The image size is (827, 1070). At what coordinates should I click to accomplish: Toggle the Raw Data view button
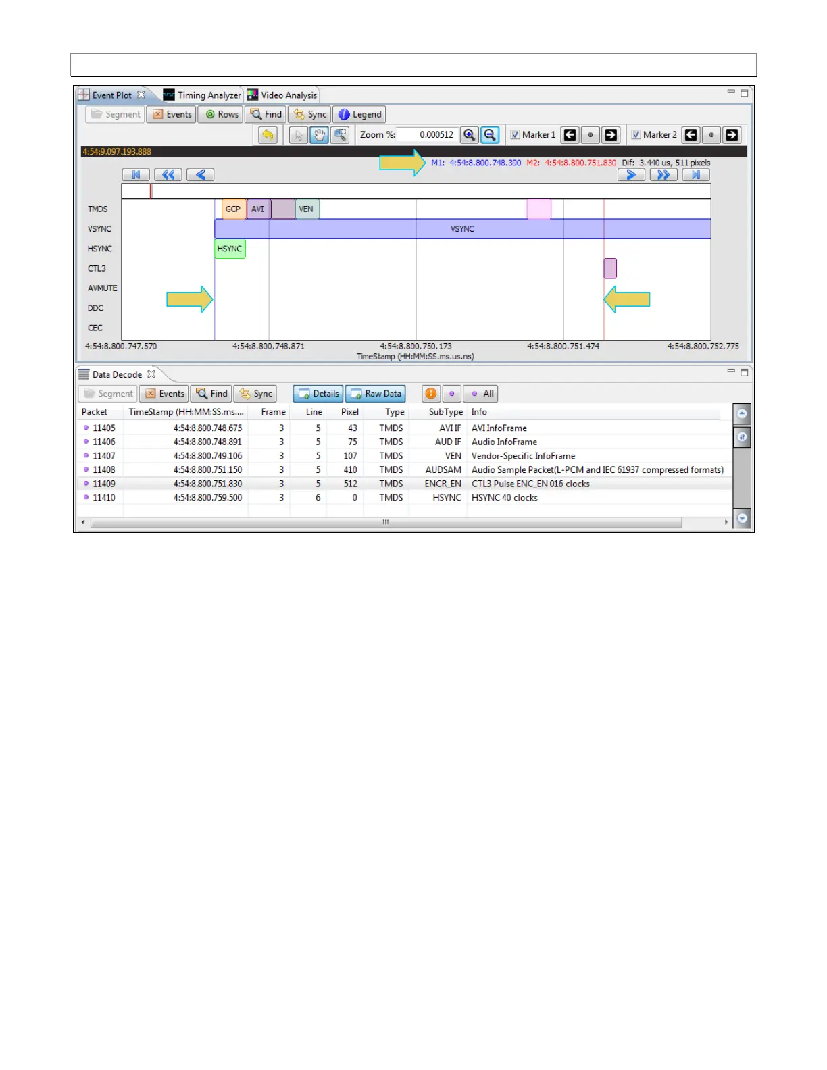pyautogui.click(x=376, y=394)
